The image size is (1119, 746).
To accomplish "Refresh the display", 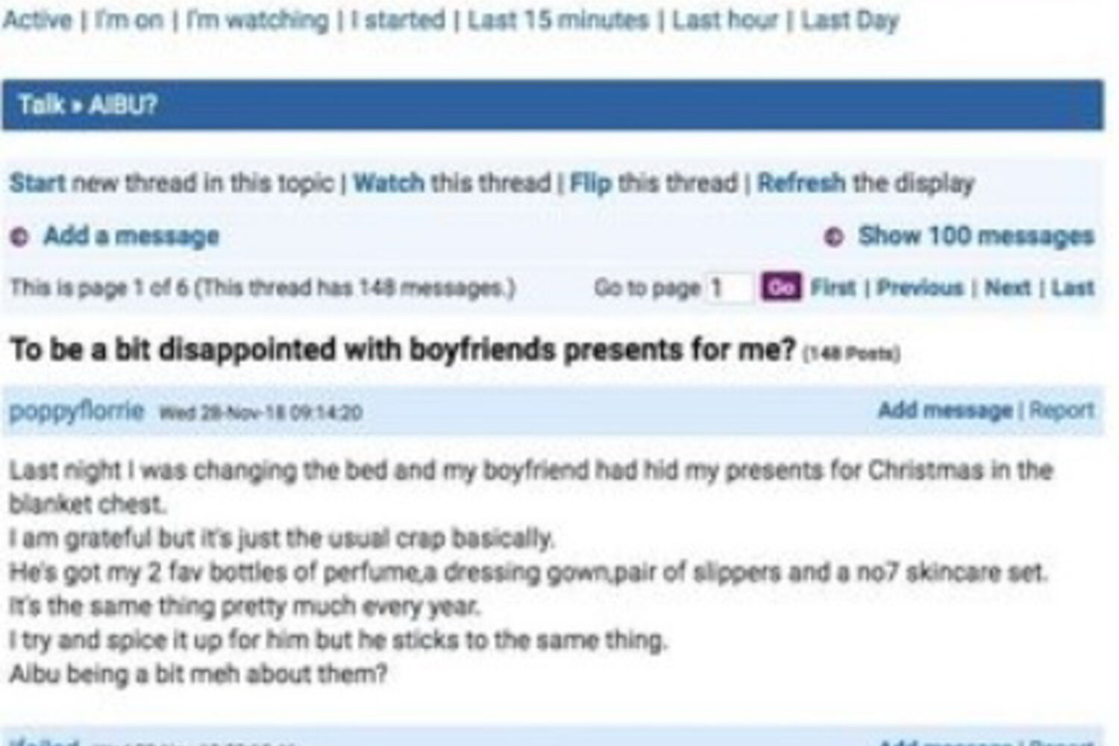I will (801, 183).
